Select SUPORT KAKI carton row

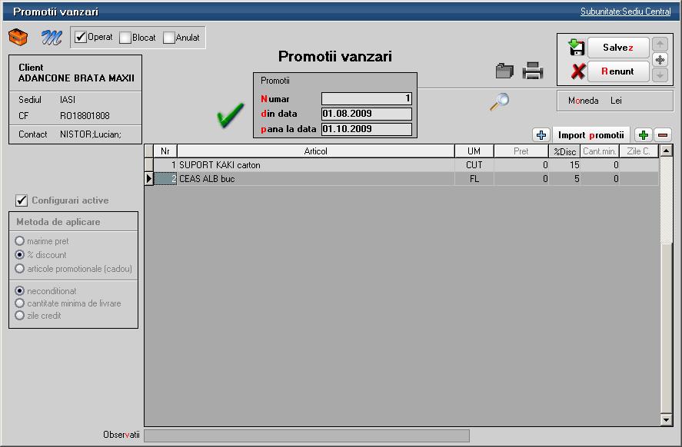tap(401, 165)
